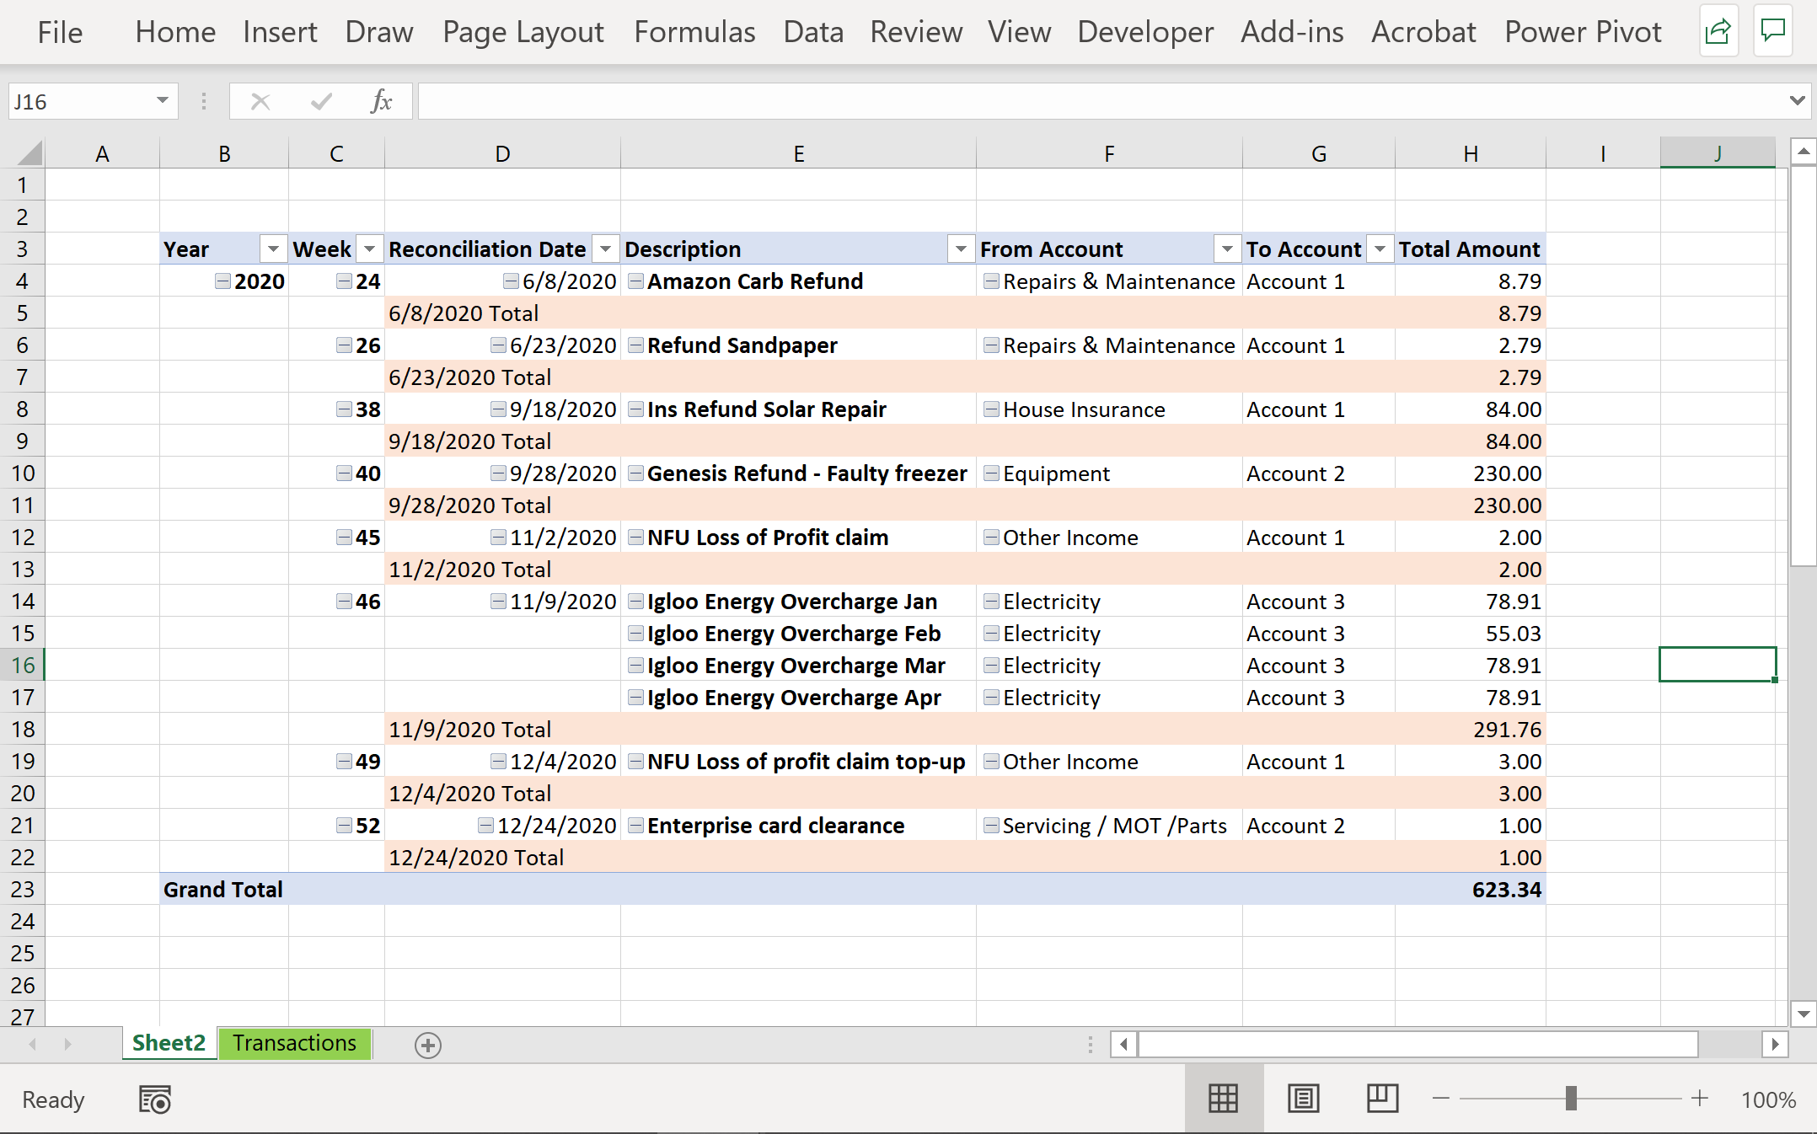Open the From Account filter dropdown
Image resolution: width=1817 pixels, height=1134 pixels.
click(x=1227, y=249)
